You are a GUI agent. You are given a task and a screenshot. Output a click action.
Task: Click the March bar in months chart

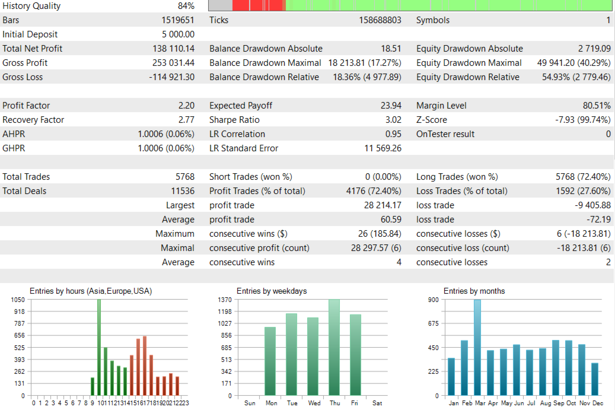(477, 348)
